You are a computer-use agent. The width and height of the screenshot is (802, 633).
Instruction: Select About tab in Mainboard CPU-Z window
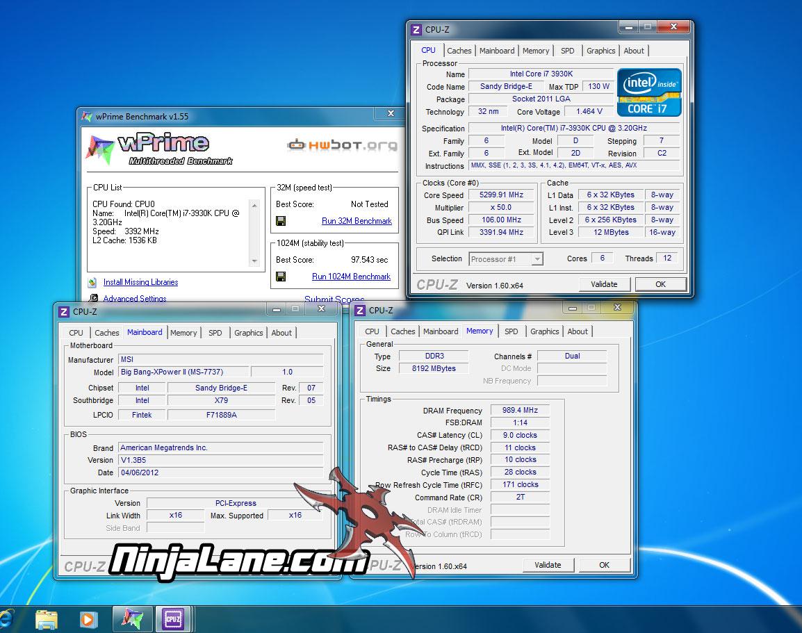pyautogui.click(x=281, y=333)
